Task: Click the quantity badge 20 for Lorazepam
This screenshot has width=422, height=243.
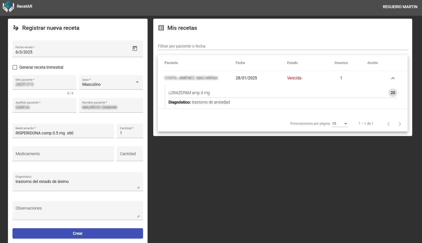Action: [392, 93]
